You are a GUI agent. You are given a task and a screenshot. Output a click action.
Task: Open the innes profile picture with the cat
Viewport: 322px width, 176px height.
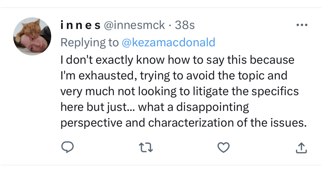[x=32, y=36]
